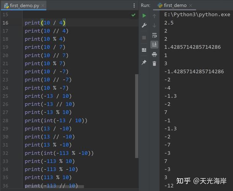This screenshot has width=233, height=191.
Task: Click line number 28 in gutter
Action: pos(5,120)
